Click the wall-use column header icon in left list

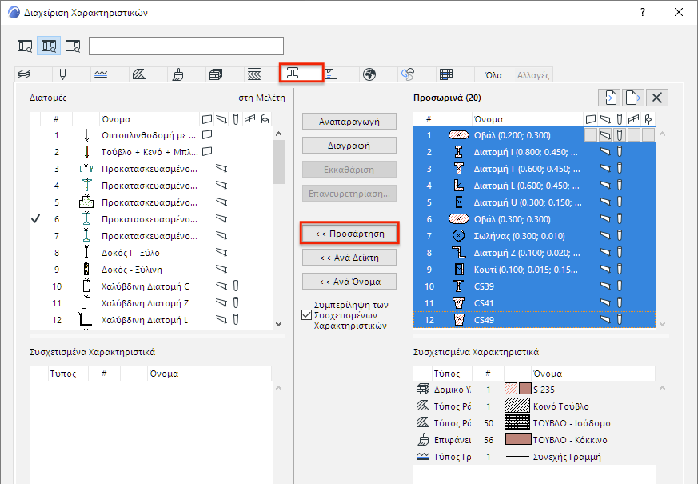pyautogui.click(x=207, y=119)
